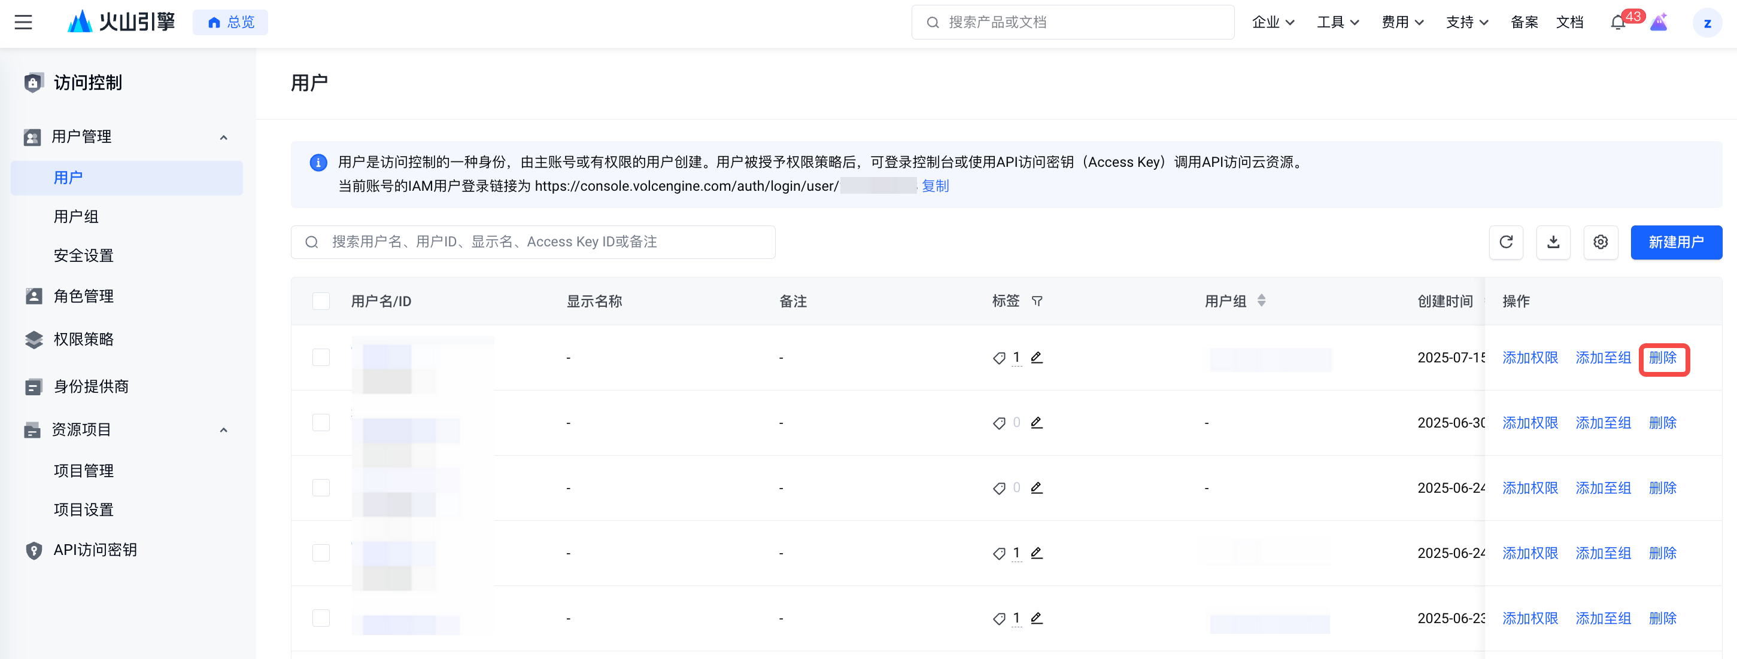
Task: Collapse the 用户管理 sidebar section
Action: tap(223, 138)
